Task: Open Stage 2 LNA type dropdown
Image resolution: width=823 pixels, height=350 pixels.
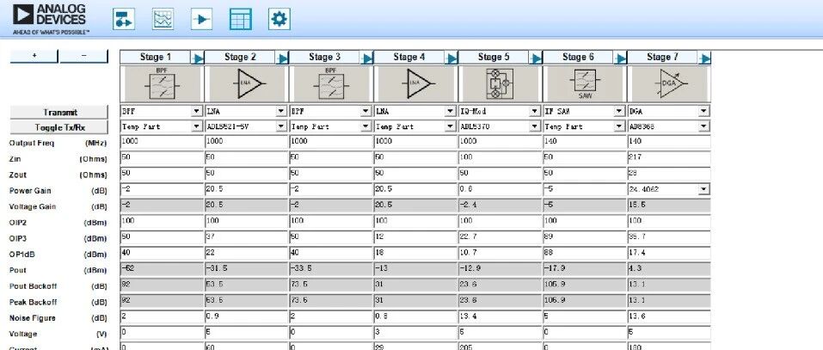Action: tap(281, 111)
